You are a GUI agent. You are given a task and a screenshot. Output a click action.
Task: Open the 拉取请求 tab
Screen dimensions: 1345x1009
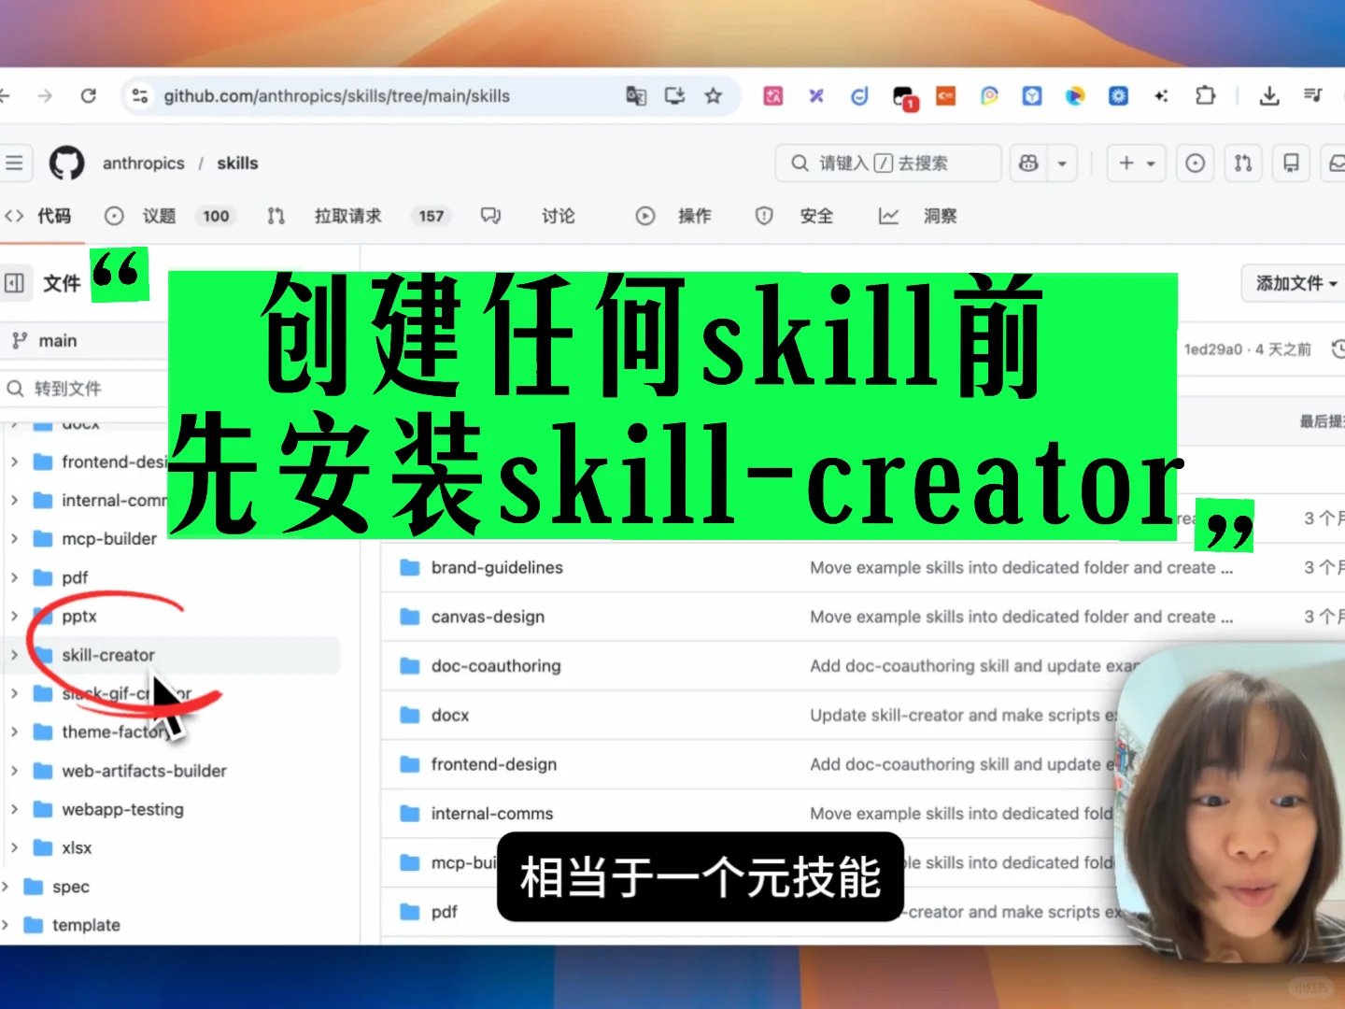(x=359, y=216)
